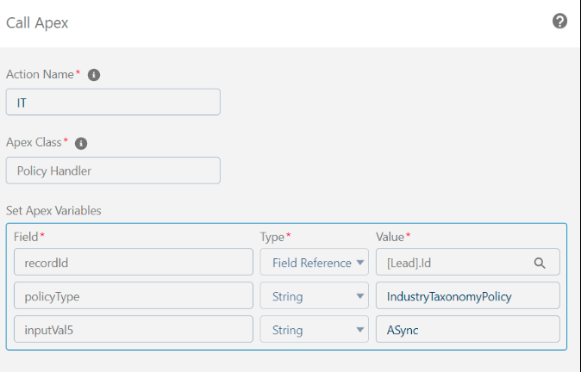Click the Apex Class label text
This screenshot has width=581, height=372.
[34, 142]
